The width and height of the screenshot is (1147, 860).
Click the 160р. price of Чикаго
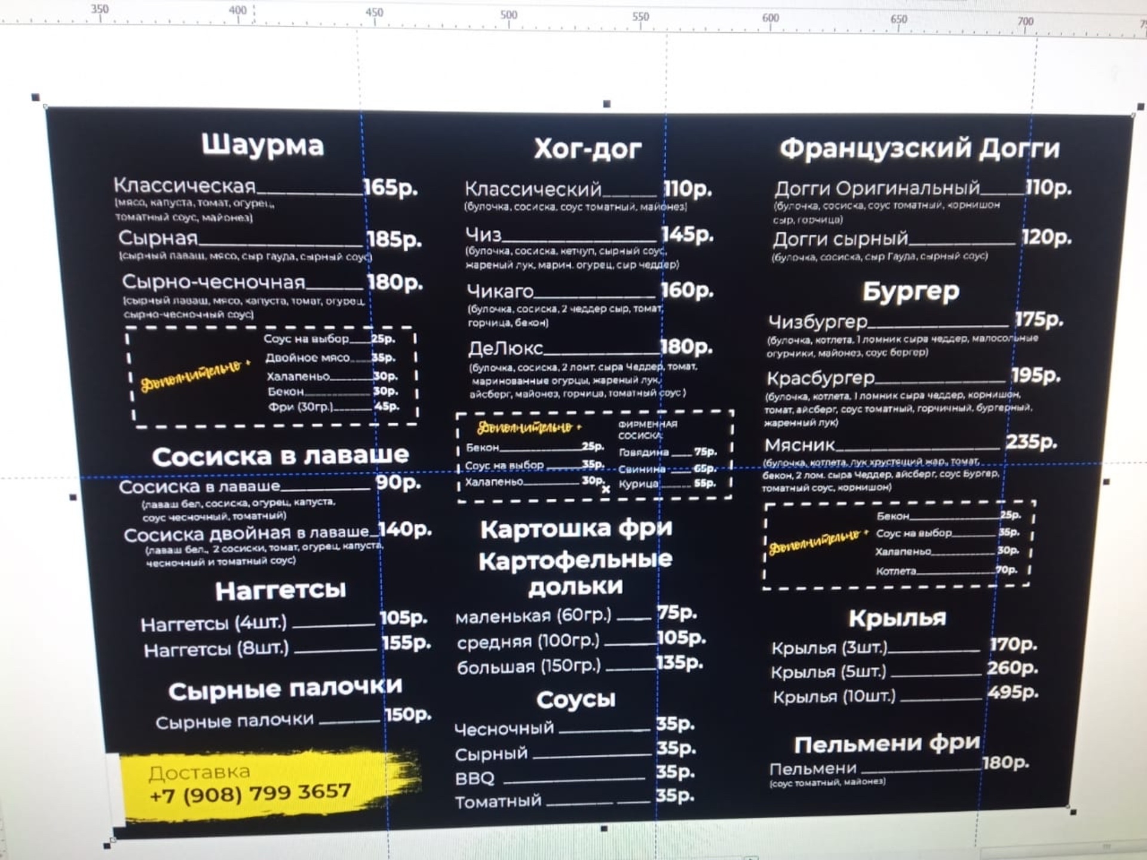[687, 290]
